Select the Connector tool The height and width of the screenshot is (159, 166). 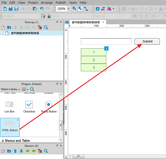86,9
